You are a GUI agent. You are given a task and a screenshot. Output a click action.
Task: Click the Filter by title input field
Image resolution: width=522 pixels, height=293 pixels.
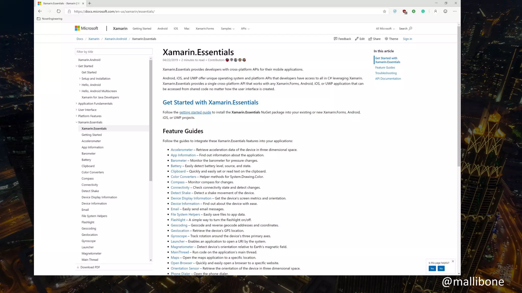pos(114,52)
